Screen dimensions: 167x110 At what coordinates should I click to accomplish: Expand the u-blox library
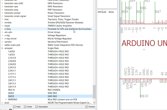click(2, 29)
